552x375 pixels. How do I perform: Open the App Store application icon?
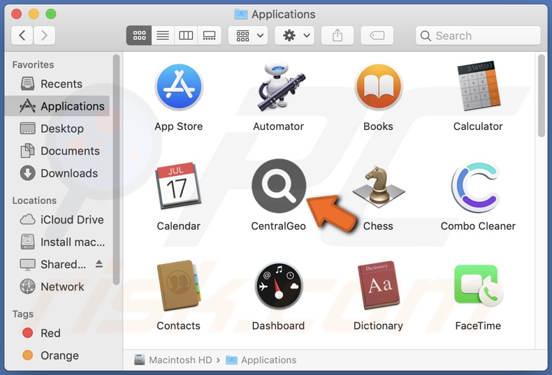(179, 87)
